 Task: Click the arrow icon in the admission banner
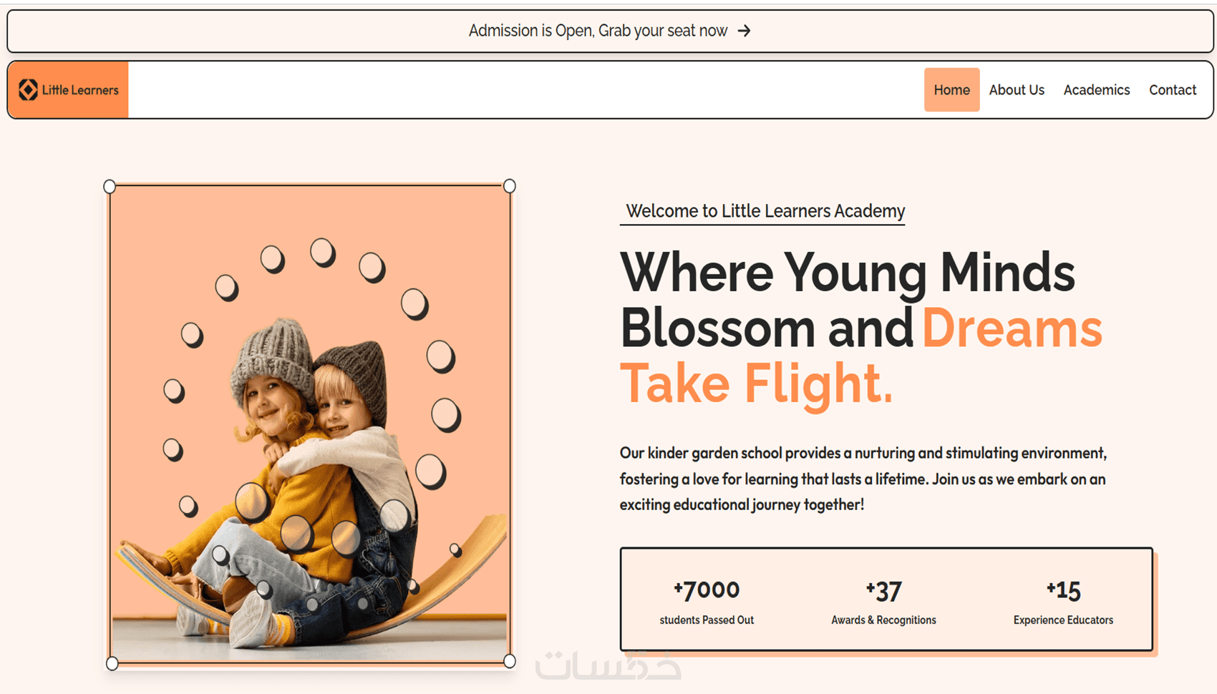pos(745,31)
